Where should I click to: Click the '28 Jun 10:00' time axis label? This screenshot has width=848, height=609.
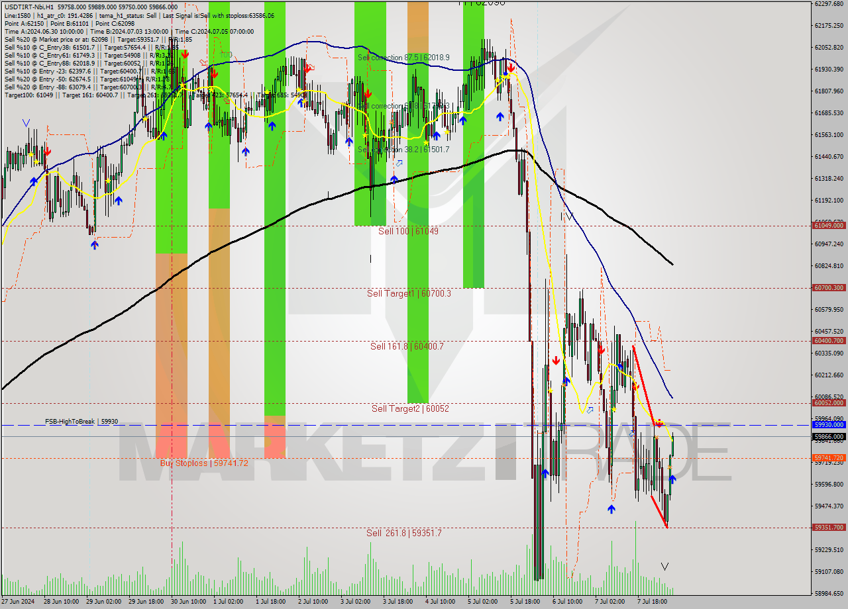pos(62,602)
